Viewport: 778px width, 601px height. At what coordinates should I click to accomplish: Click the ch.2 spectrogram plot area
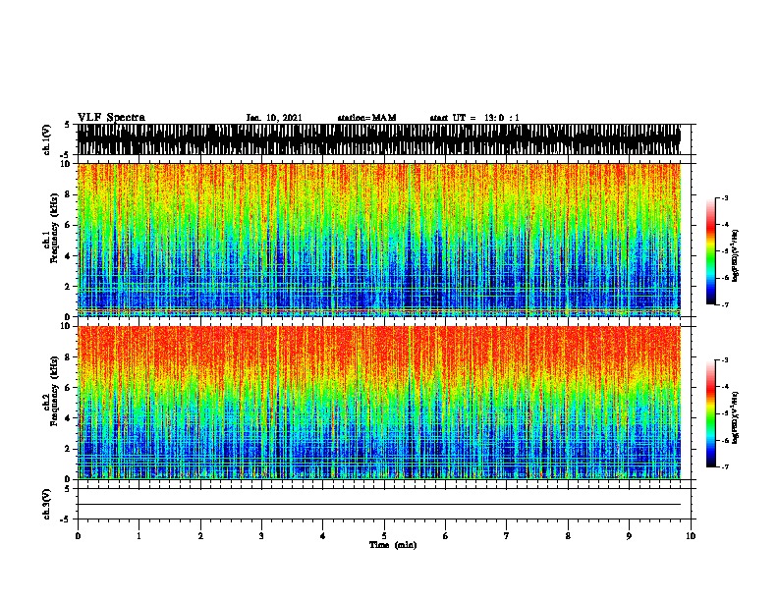[379, 403]
